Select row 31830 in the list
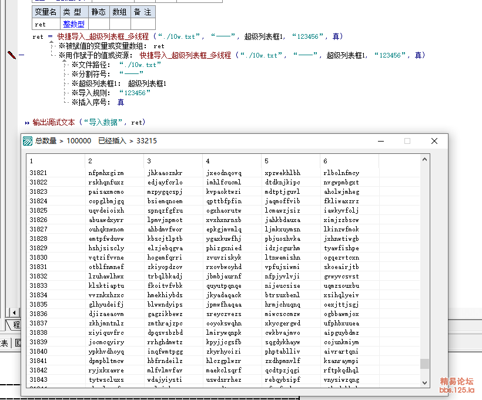482x400 pixels. pyautogui.click(x=223, y=257)
